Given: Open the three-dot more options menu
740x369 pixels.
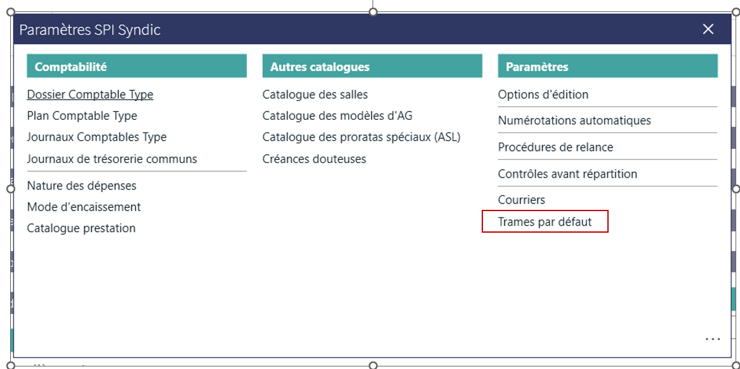Looking at the screenshot, I should click(x=713, y=339).
